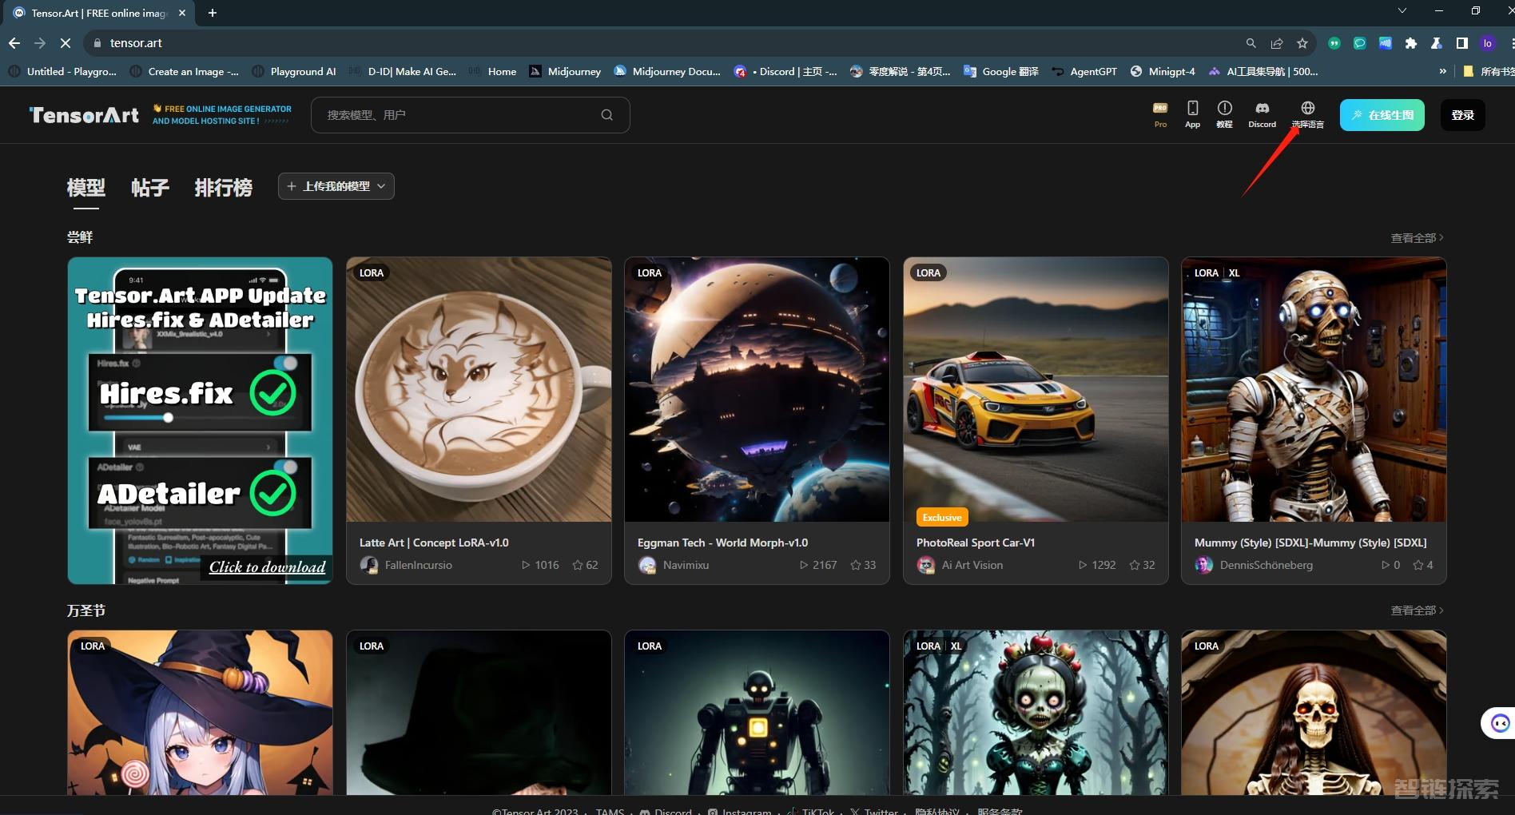
Task: Click the 登录 login button
Action: pos(1463,115)
